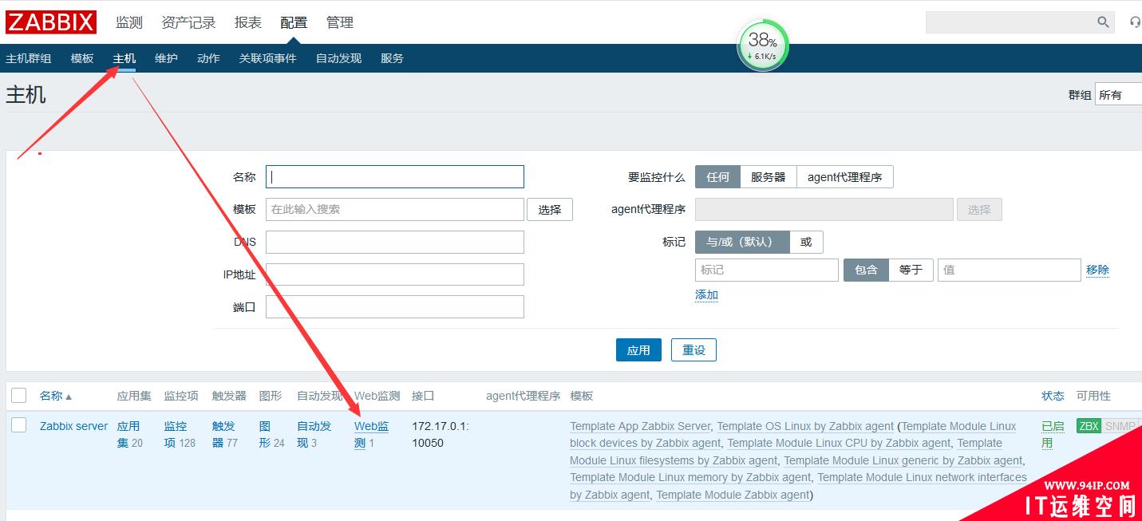Click the 模板 search input
Image resolution: width=1142 pixels, height=521 pixels.
tap(395, 209)
